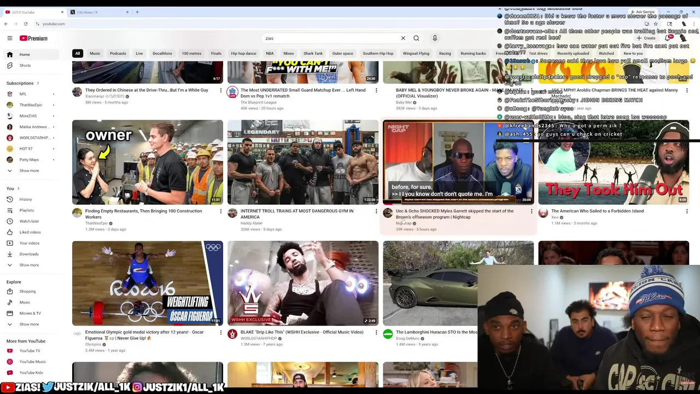Open Your videos in the sidebar
The height and width of the screenshot is (394, 700).
tap(32, 243)
